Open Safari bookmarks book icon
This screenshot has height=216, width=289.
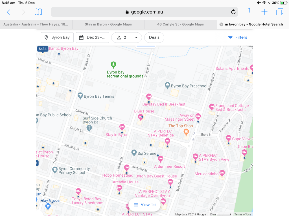click(38, 12)
